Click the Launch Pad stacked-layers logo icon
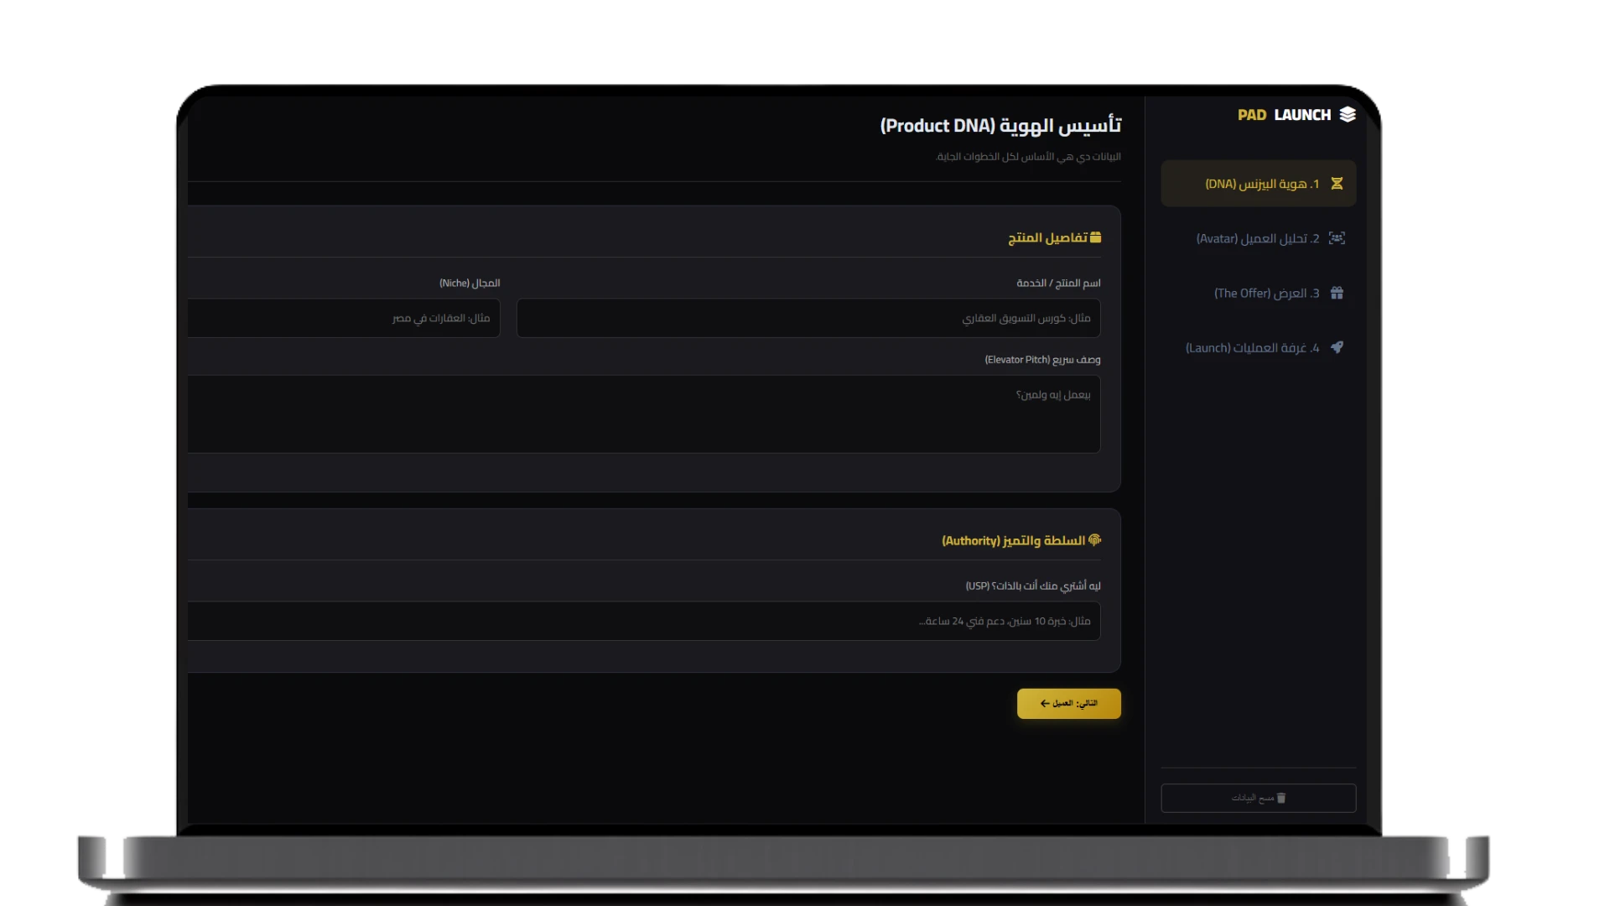 pyautogui.click(x=1348, y=115)
